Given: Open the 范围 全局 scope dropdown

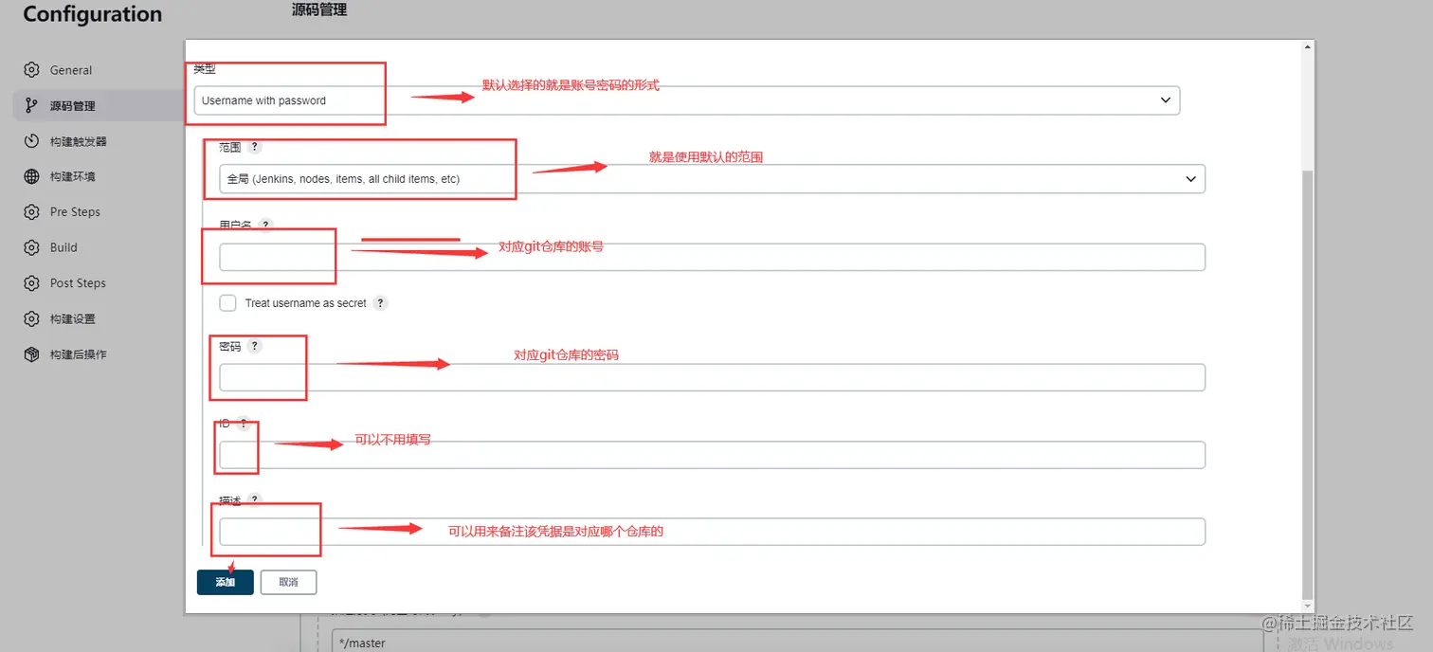Looking at the screenshot, I should point(712,178).
